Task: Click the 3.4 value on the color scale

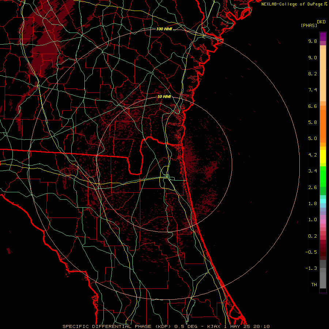Action: [x=313, y=171]
